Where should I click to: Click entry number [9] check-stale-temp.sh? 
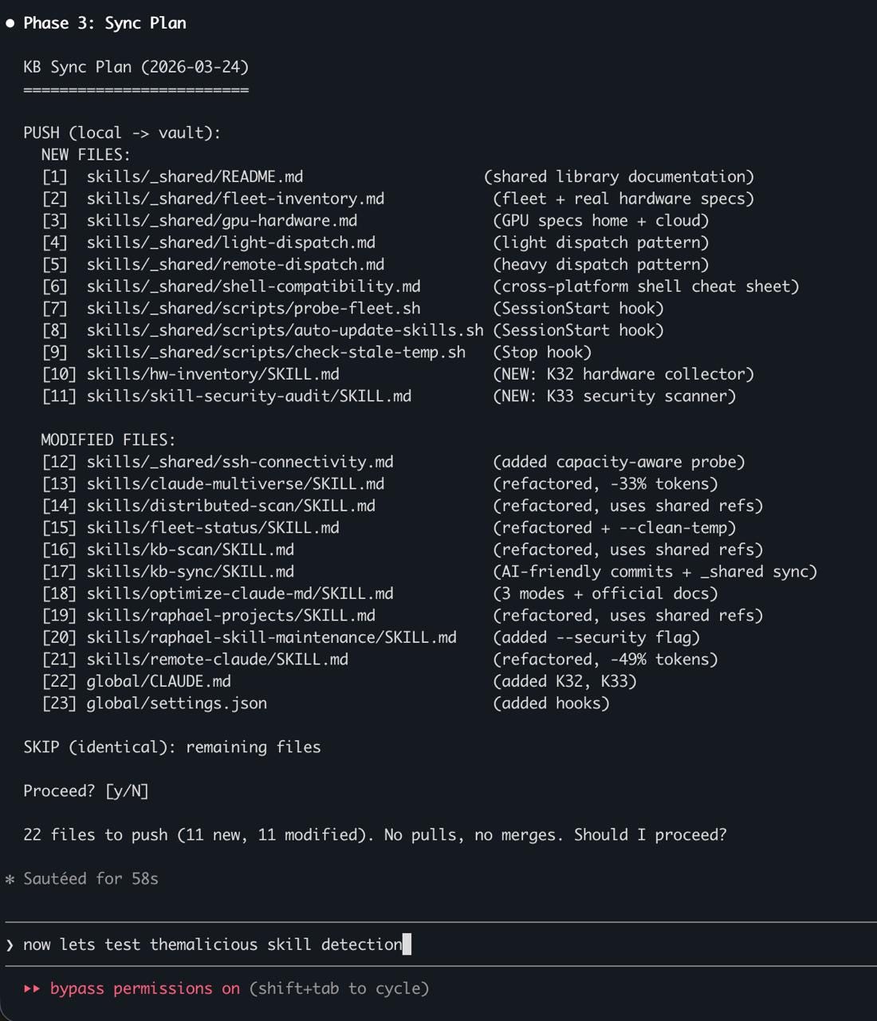254,353
